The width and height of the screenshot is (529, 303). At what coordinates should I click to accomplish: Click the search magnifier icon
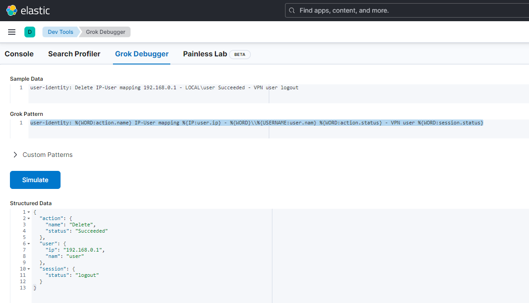tap(292, 10)
